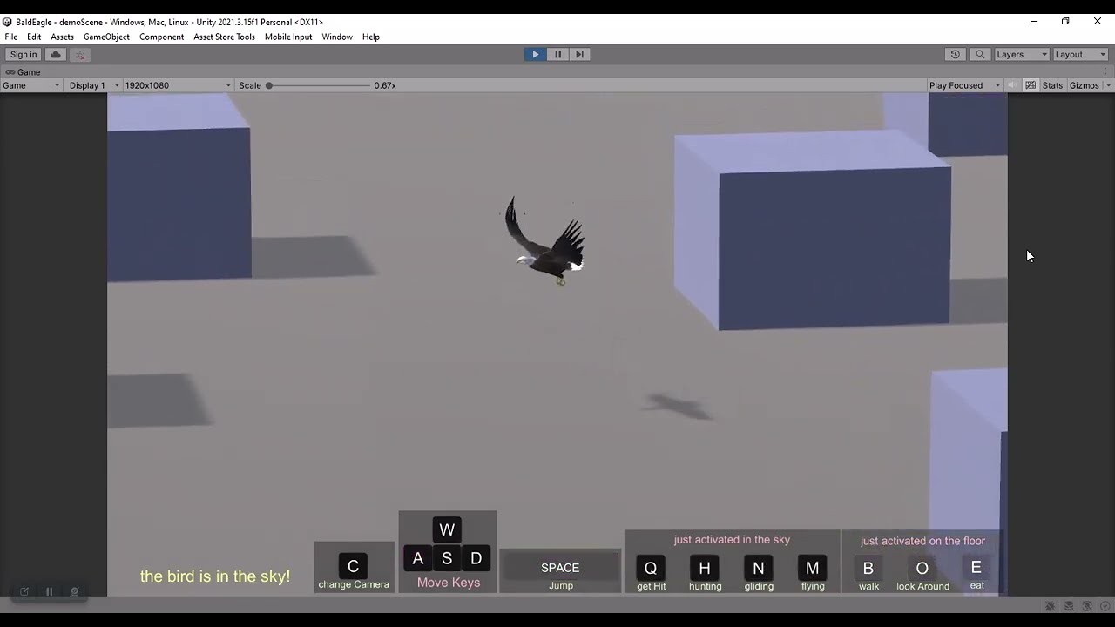Open the Assets menu
This screenshot has width=1115, height=627.
coord(62,37)
